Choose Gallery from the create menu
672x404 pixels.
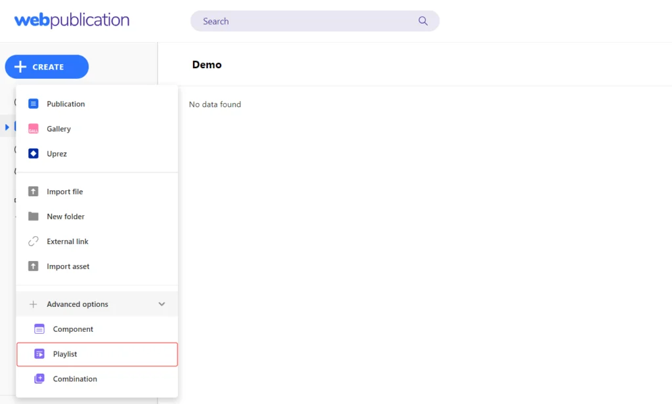(97, 129)
